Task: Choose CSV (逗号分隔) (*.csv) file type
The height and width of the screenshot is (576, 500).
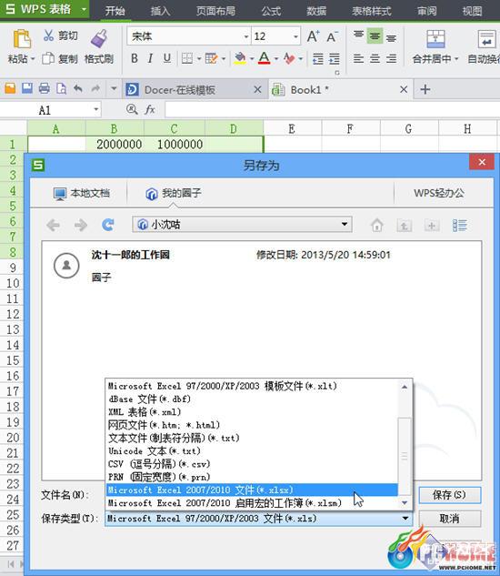Action: (252, 464)
